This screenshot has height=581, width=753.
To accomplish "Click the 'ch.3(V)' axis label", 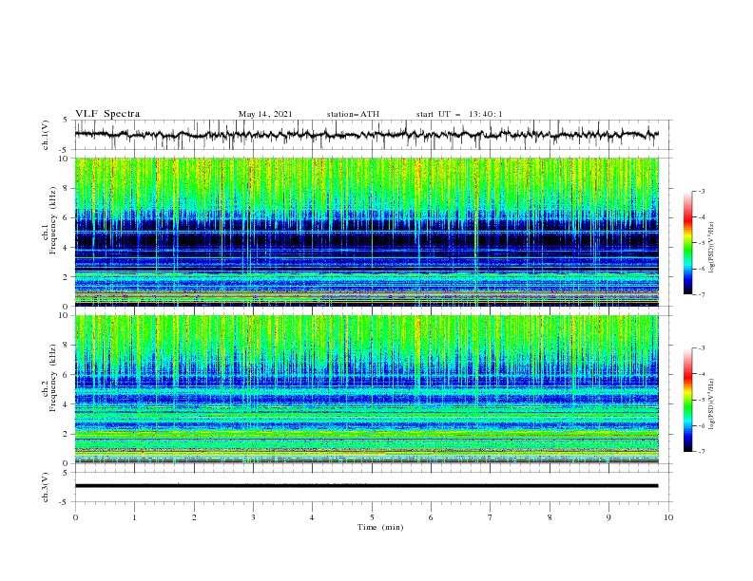I will pyautogui.click(x=46, y=487).
